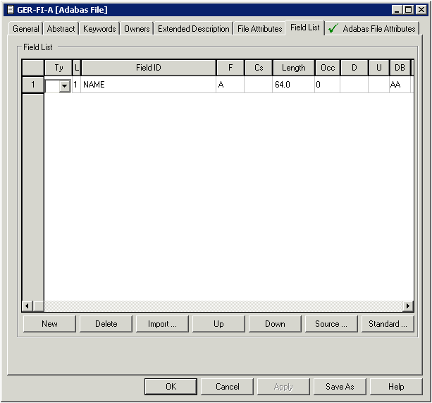
Task: Go to the Owners tab
Action: pyautogui.click(x=137, y=29)
